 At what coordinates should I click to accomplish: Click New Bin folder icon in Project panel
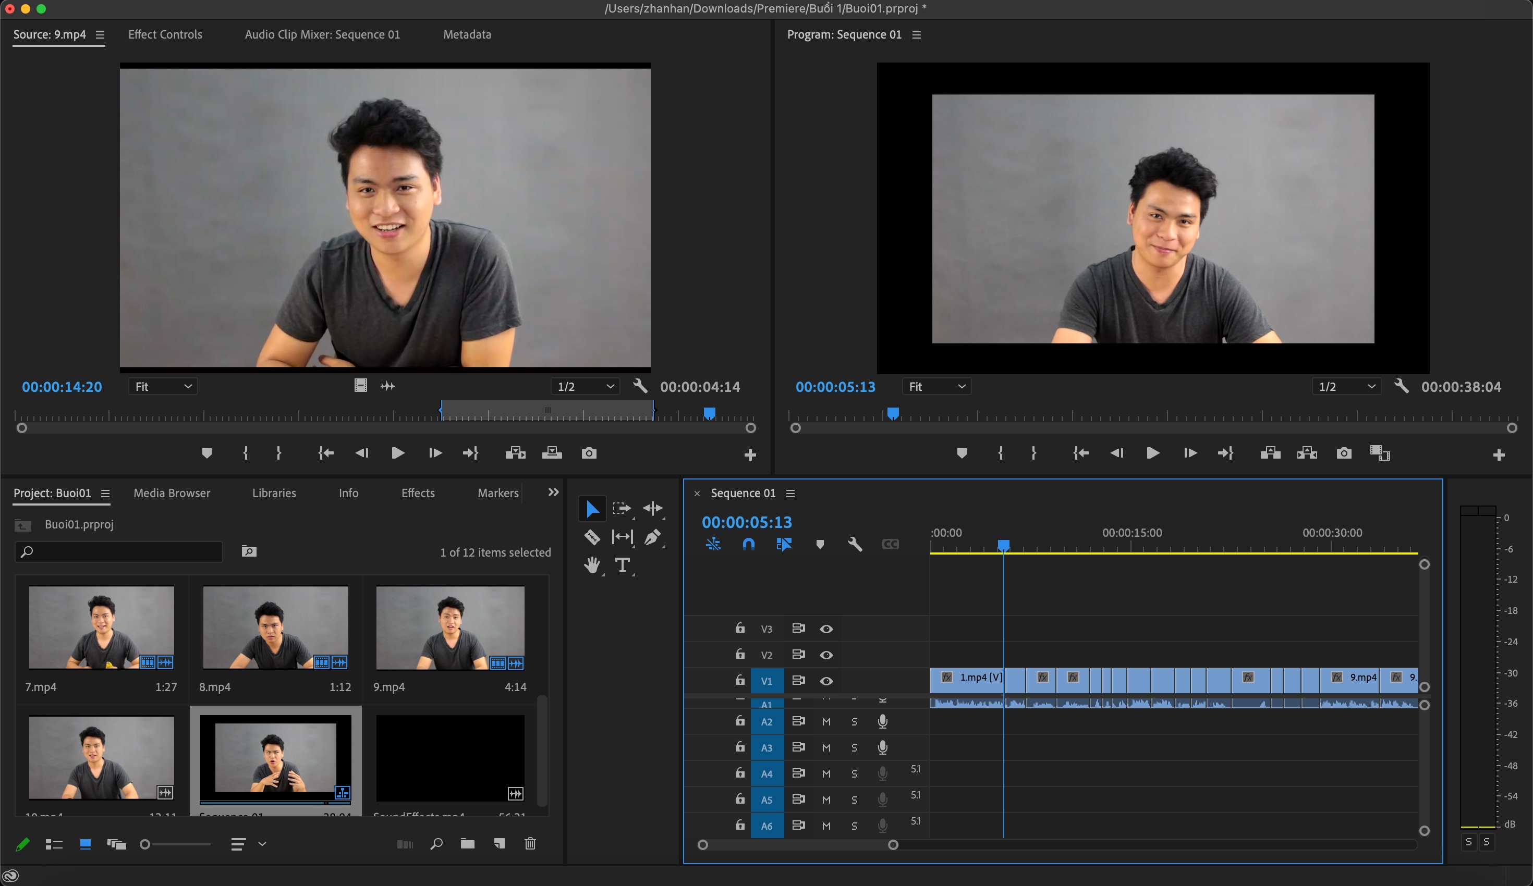467,843
